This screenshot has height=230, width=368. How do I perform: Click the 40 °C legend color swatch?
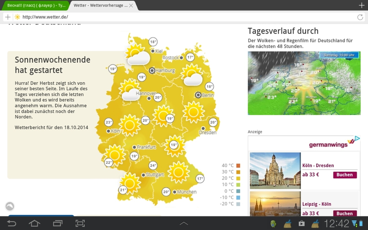[x=238, y=166]
